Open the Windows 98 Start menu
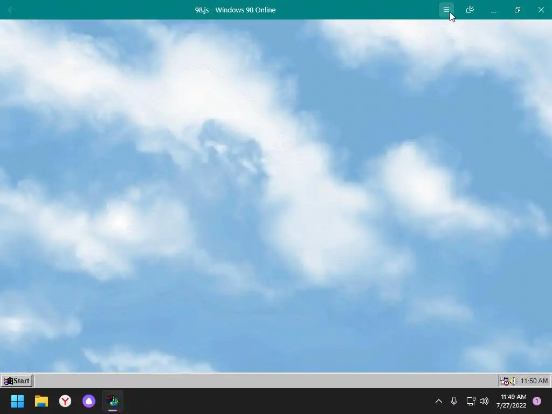The width and height of the screenshot is (552, 414). (x=17, y=381)
